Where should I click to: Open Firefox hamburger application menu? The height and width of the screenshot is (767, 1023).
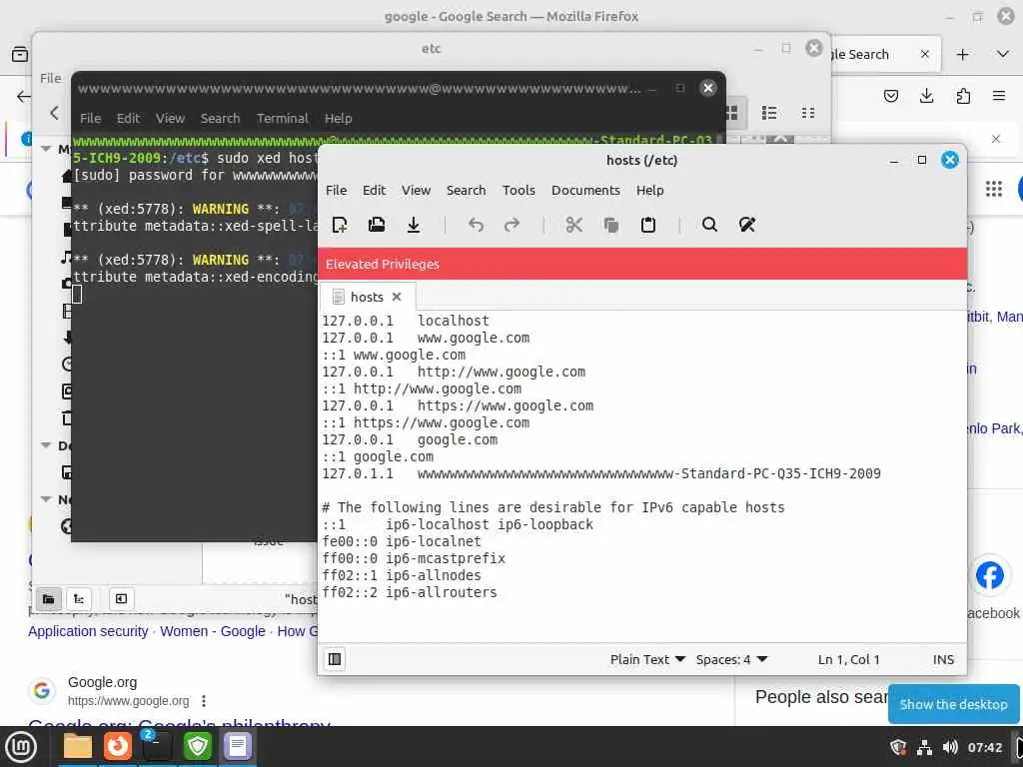999,97
